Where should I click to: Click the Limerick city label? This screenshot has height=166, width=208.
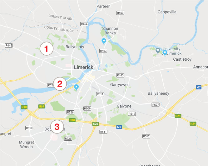[x=84, y=67]
